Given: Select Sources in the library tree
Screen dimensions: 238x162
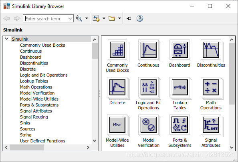Looking at the screenshot, I should (x=28, y=129).
